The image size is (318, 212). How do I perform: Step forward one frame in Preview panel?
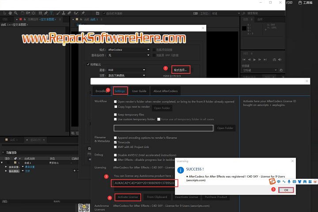pyautogui.click(x=260, y=60)
